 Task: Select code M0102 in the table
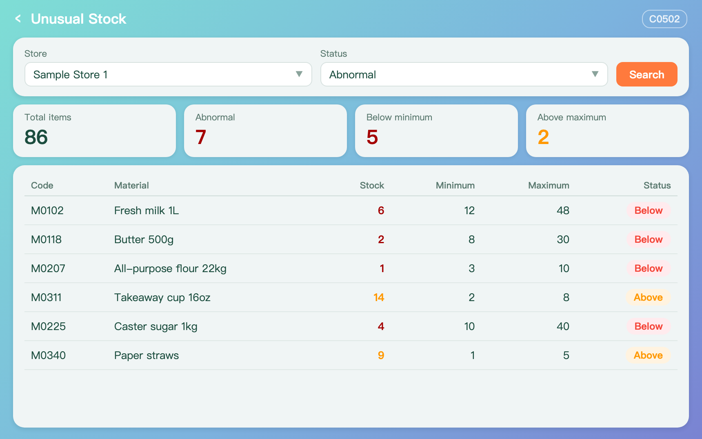47,211
